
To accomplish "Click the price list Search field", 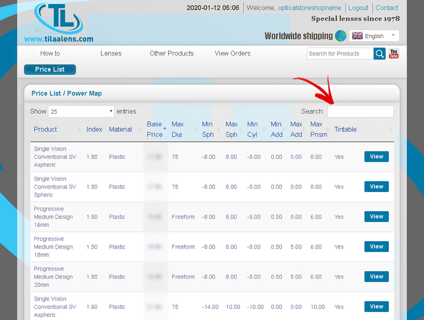I will [360, 112].
